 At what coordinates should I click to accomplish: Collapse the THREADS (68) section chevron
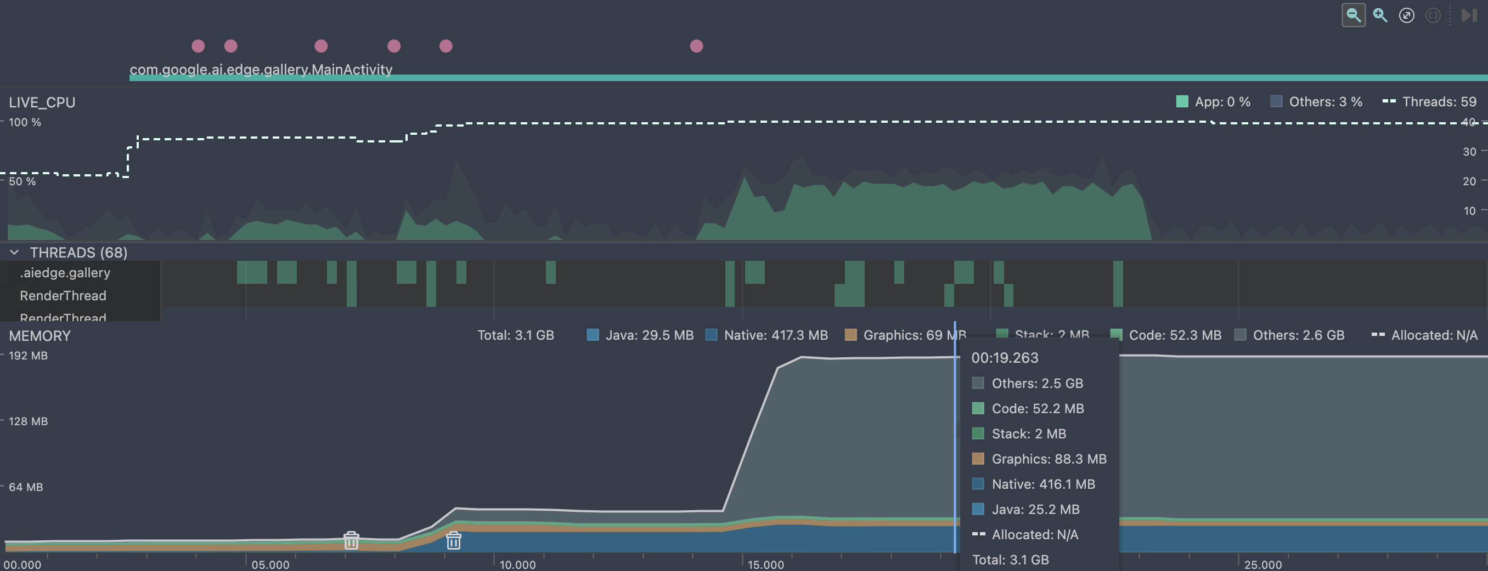[x=14, y=253]
